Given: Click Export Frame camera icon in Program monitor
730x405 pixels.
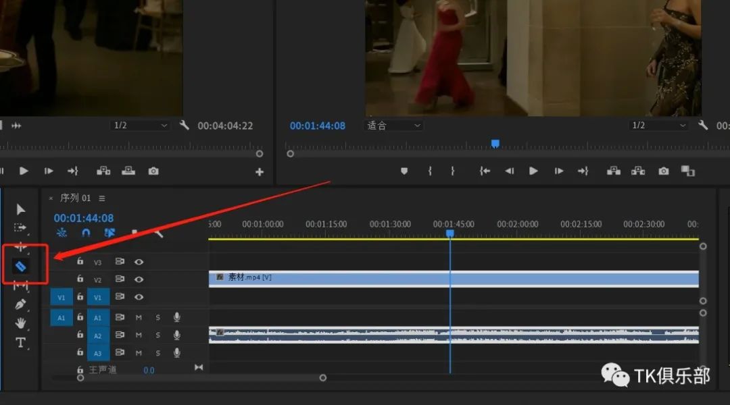Looking at the screenshot, I should (664, 171).
